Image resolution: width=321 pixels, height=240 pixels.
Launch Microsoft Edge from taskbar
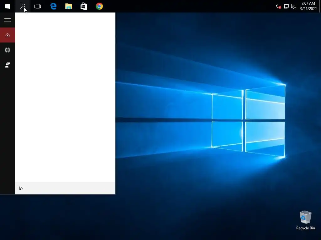point(53,6)
